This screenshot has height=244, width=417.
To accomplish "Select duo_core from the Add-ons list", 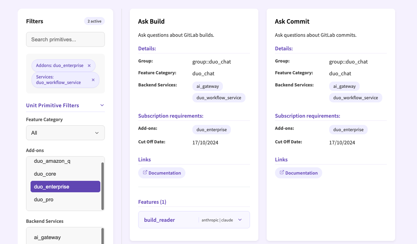I will (x=65, y=174).
